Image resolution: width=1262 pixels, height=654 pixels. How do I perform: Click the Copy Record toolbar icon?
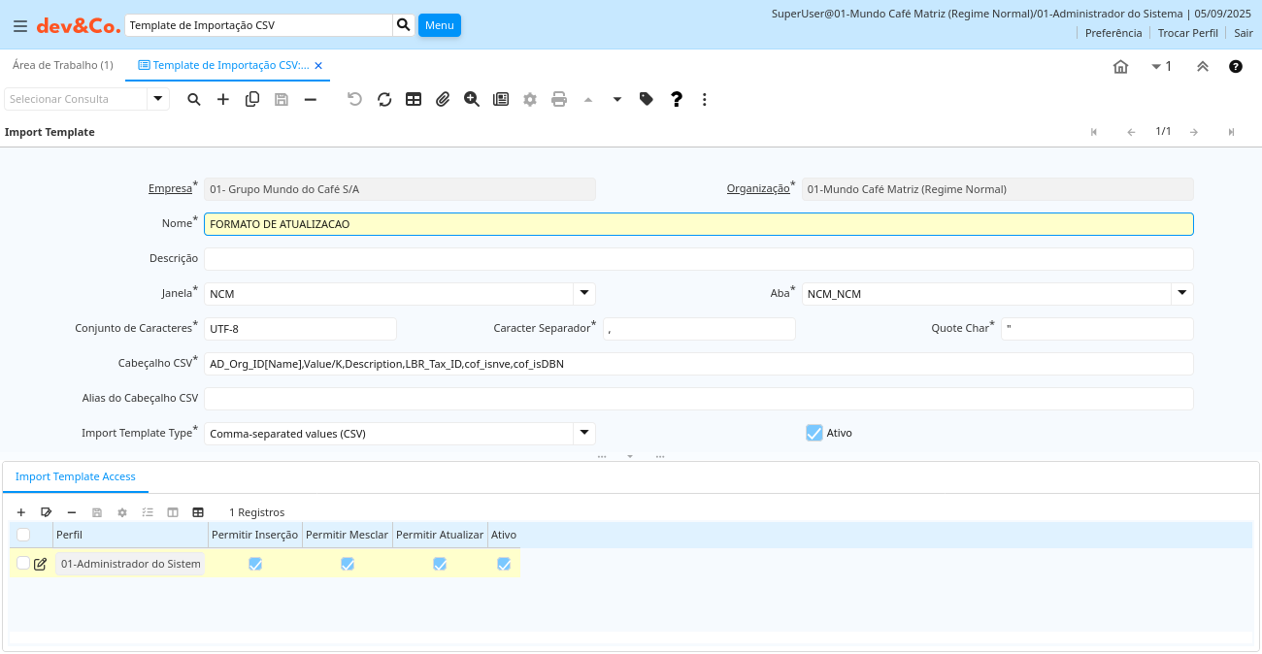click(x=252, y=99)
